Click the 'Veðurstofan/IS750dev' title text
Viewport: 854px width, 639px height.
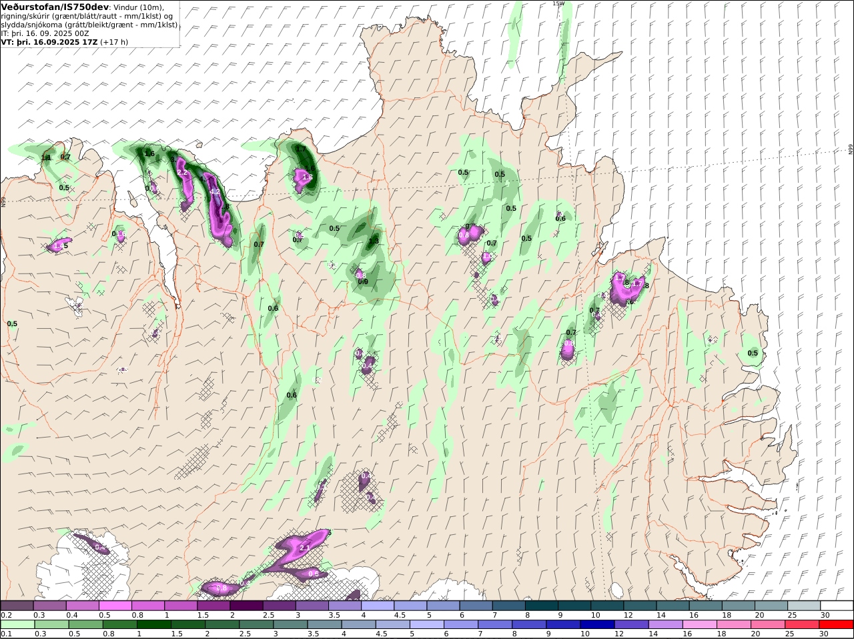[55, 7]
